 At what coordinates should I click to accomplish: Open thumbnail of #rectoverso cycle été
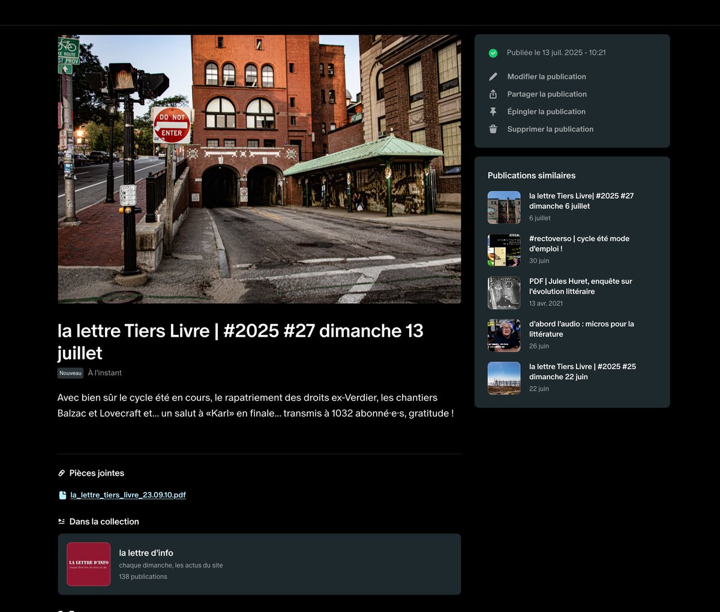tap(504, 250)
